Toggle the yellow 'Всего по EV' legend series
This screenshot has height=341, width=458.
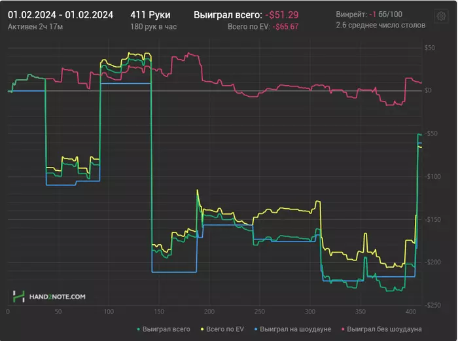pos(222,329)
